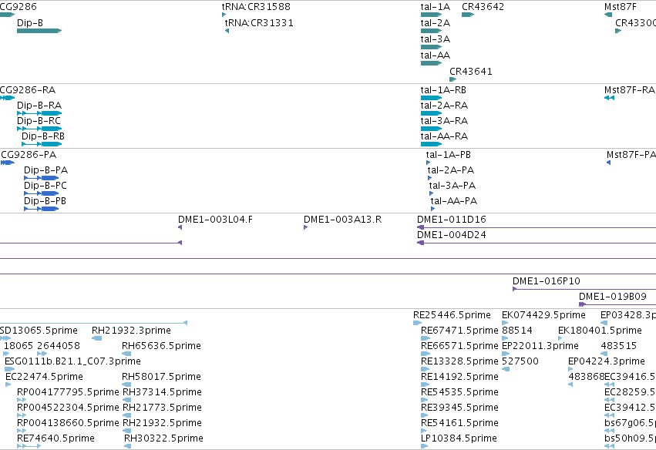This screenshot has height=450, width=656.
Task: Select the tal-2A-PA protein label
Action: coord(451,170)
